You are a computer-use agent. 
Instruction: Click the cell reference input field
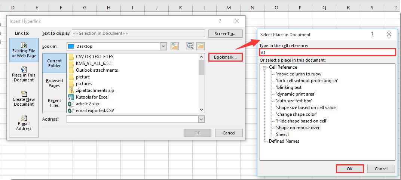point(328,53)
